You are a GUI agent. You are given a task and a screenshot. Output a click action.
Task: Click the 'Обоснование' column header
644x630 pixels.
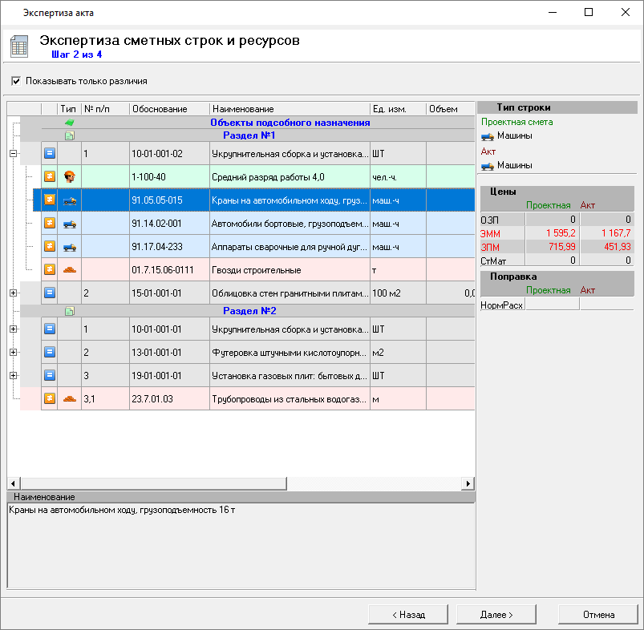pos(168,109)
